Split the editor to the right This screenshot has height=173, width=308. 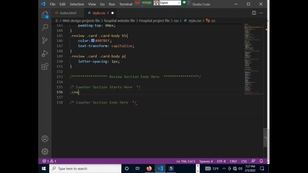[x=254, y=13]
